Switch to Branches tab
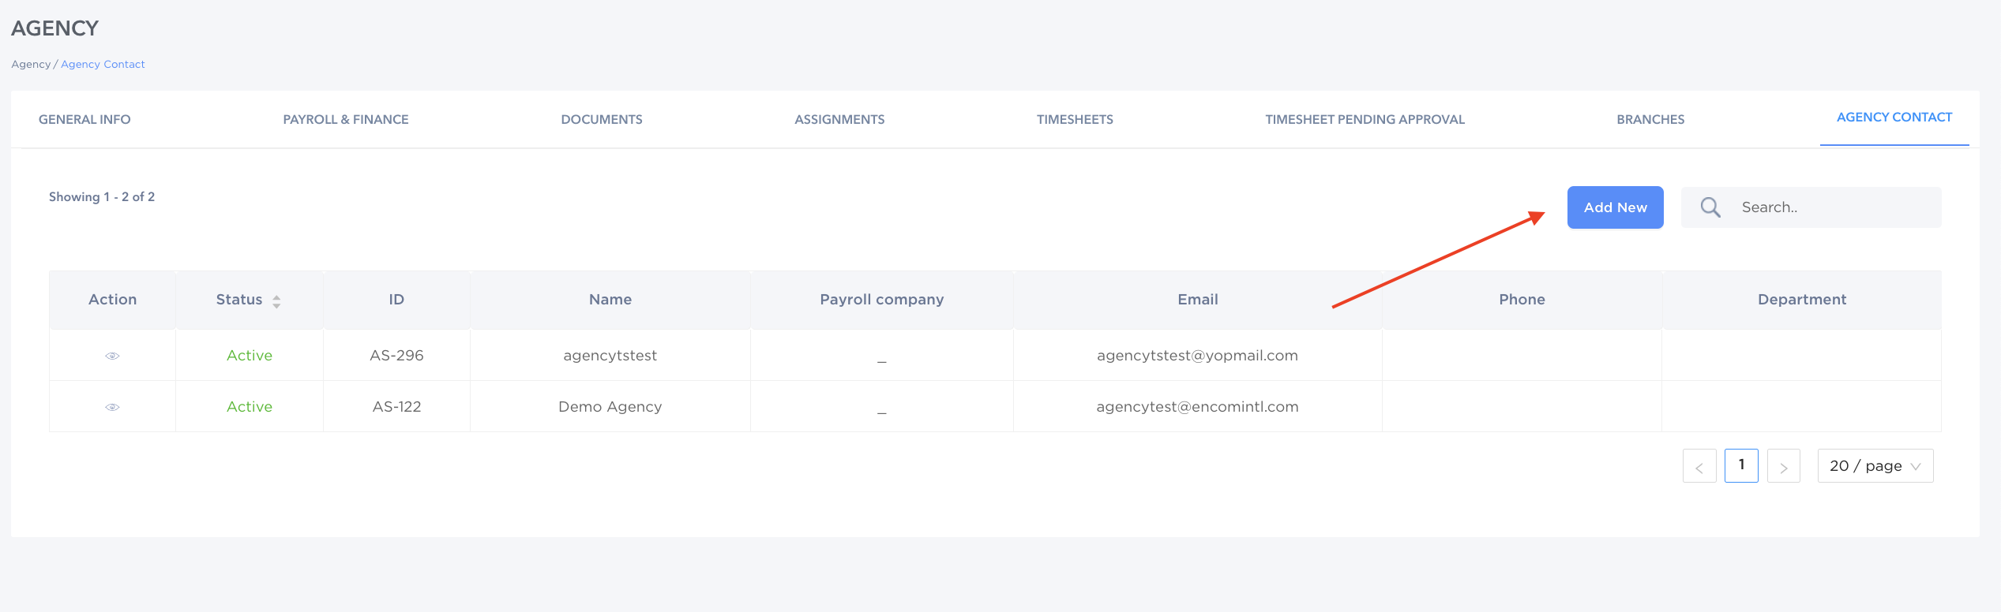This screenshot has height=612, width=2001. point(1650,119)
